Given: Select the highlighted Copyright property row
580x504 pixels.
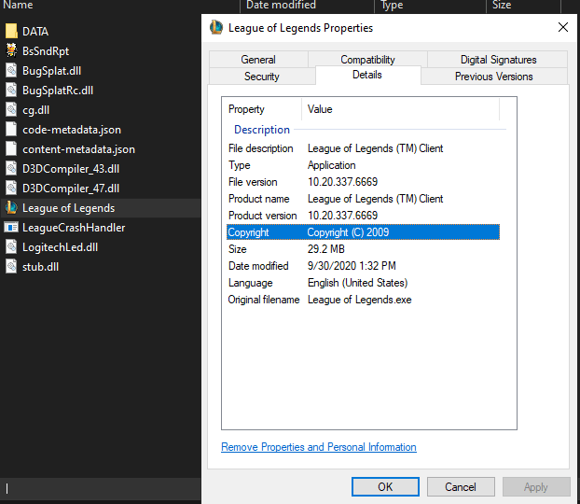Looking at the screenshot, I should point(363,232).
